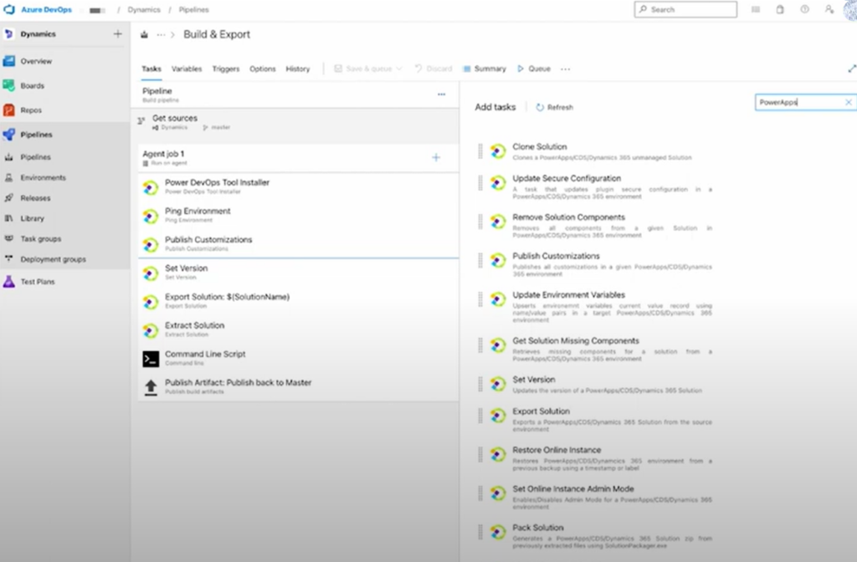Add a task to Agent job 1
Viewport: 857px width, 562px height.
click(x=435, y=157)
